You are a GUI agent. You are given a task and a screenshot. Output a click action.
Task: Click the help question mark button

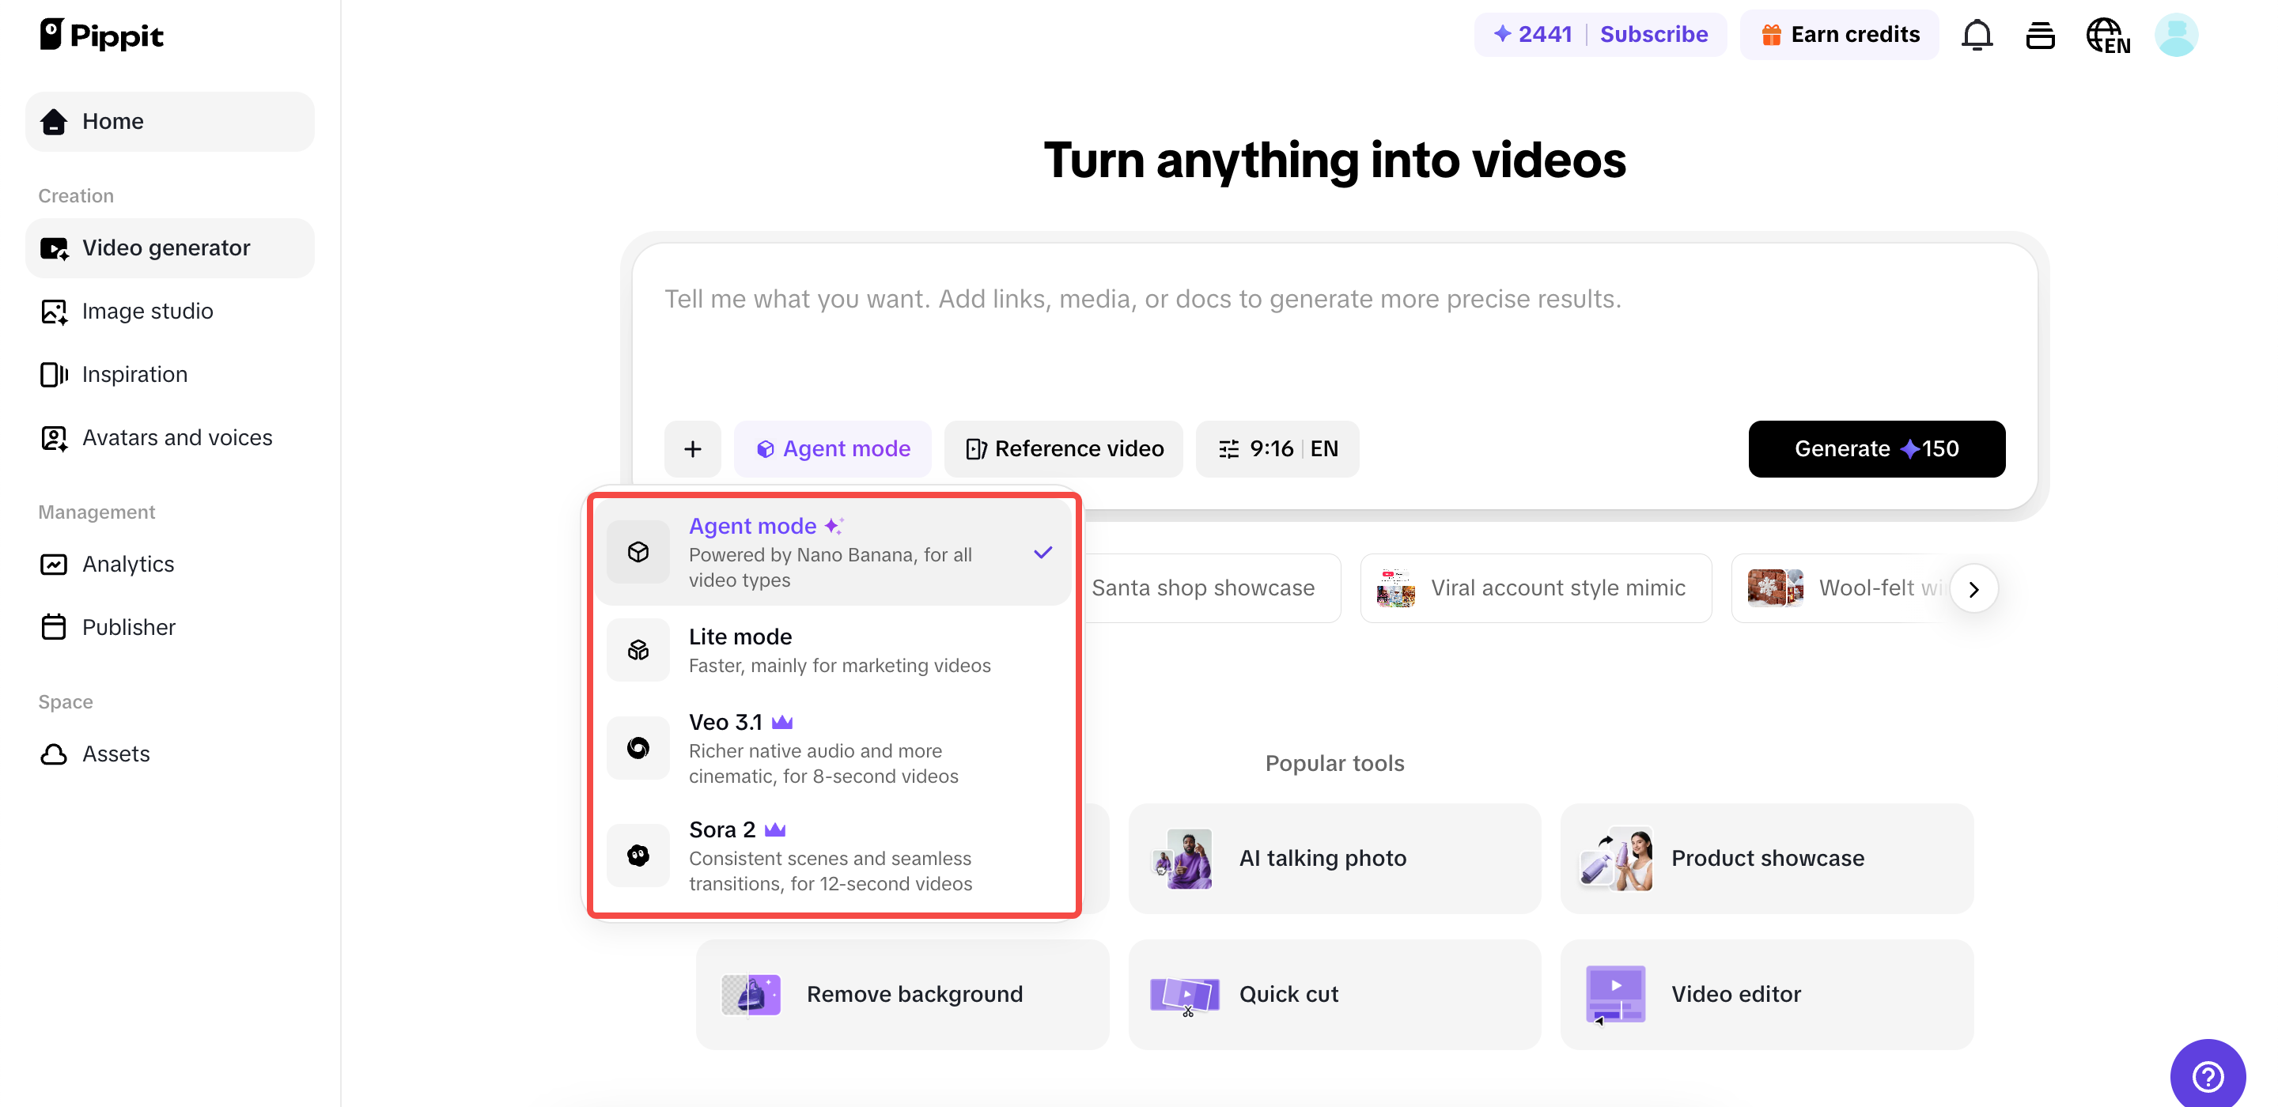coord(2208,1075)
